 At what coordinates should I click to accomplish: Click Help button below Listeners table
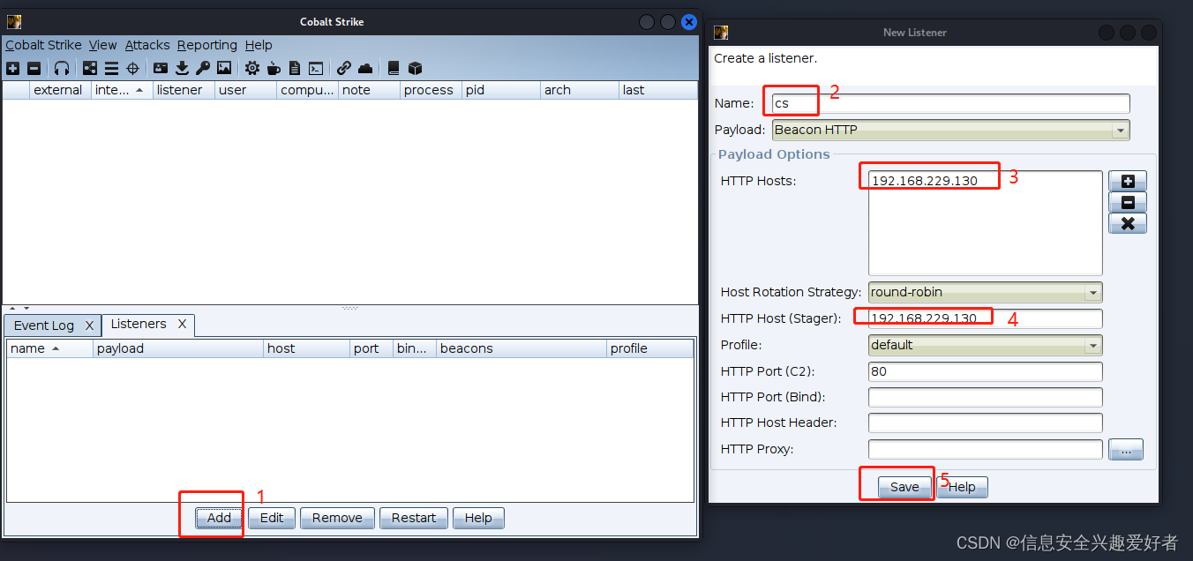coord(478,518)
